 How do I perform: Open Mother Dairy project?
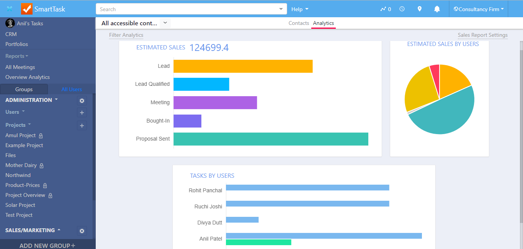[21, 165]
